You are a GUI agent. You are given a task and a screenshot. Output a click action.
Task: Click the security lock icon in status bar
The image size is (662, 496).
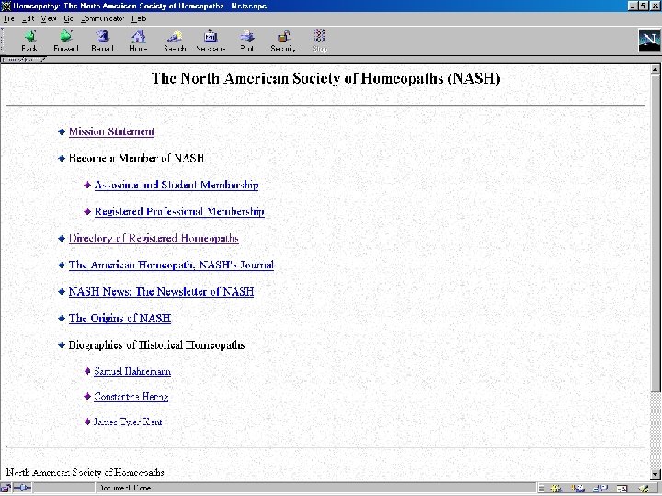(x=6, y=488)
